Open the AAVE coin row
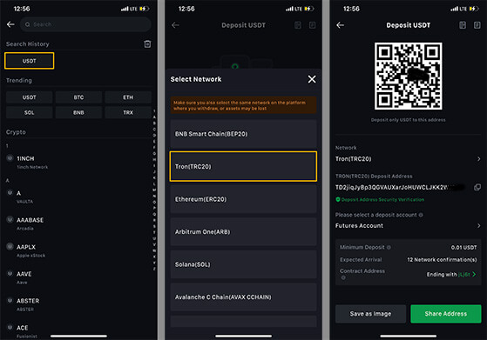487x340 pixels. [78, 277]
